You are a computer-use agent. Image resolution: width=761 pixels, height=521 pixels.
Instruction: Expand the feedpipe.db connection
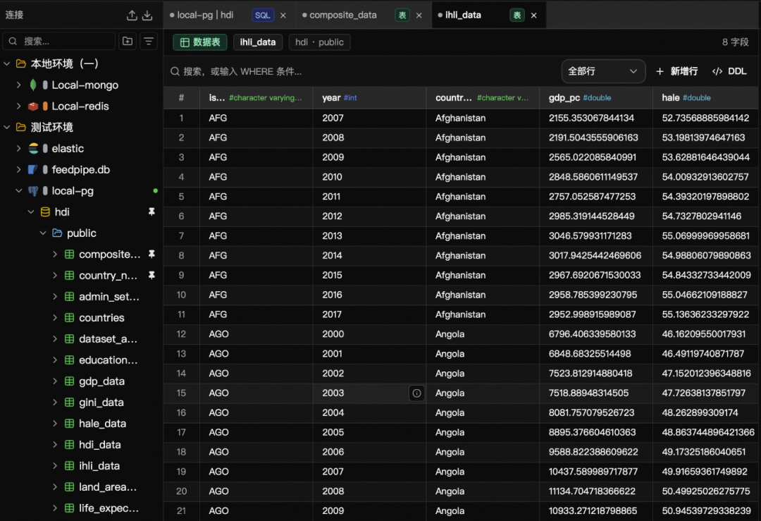click(x=18, y=169)
